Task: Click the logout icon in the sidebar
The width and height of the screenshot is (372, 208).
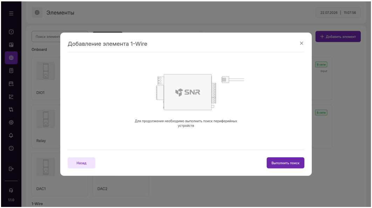Action: pyautogui.click(x=11, y=169)
